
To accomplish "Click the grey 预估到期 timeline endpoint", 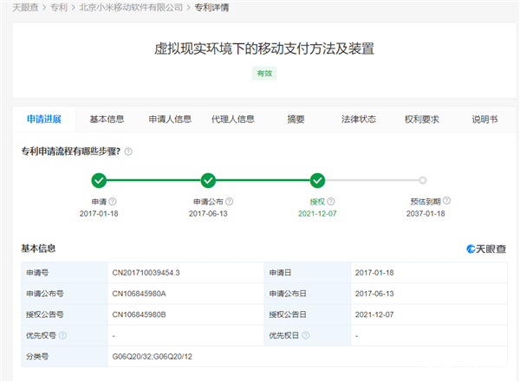I will tap(423, 180).
